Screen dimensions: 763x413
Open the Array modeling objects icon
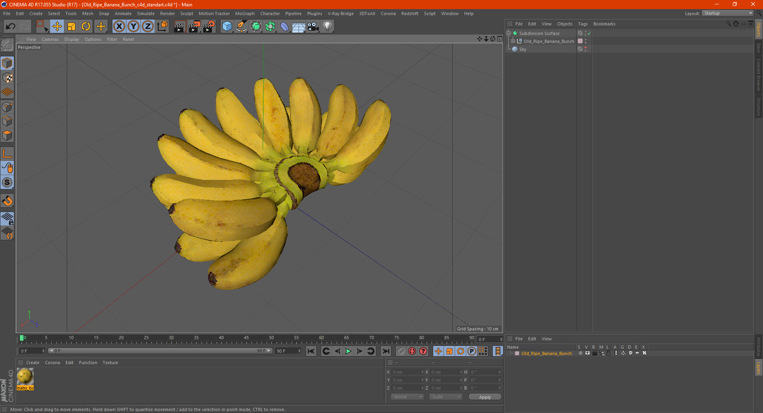270,27
